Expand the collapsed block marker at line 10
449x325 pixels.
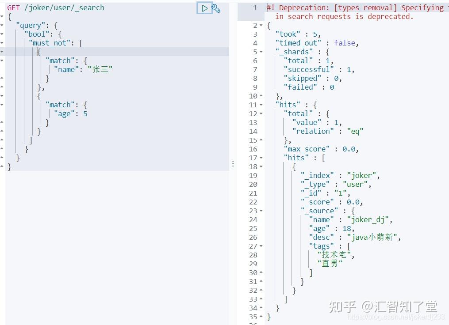click(x=261, y=96)
